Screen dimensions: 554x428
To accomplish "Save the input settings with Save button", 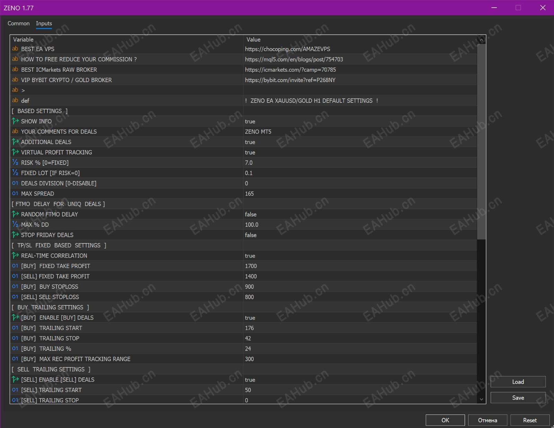I will [x=518, y=398].
